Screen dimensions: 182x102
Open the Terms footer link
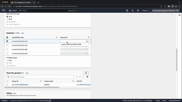(x=164, y=101)
